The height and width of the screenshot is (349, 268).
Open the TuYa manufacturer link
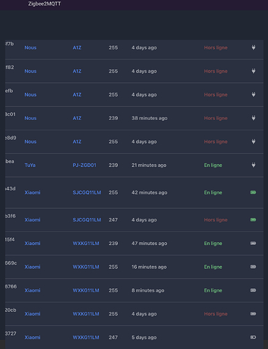click(30, 165)
